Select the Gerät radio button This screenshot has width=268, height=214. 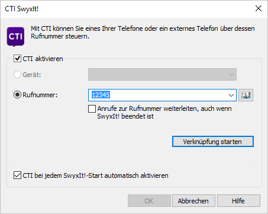(x=17, y=75)
